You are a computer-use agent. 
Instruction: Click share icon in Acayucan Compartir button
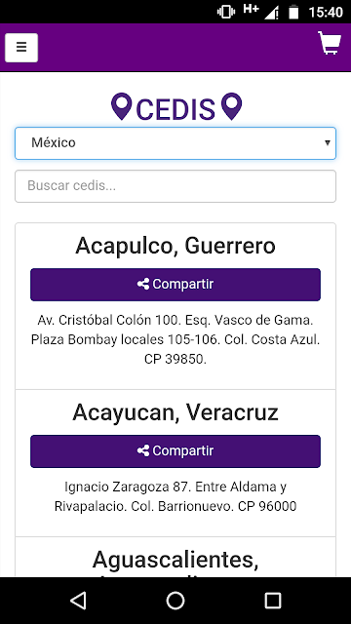coord(143,450)
